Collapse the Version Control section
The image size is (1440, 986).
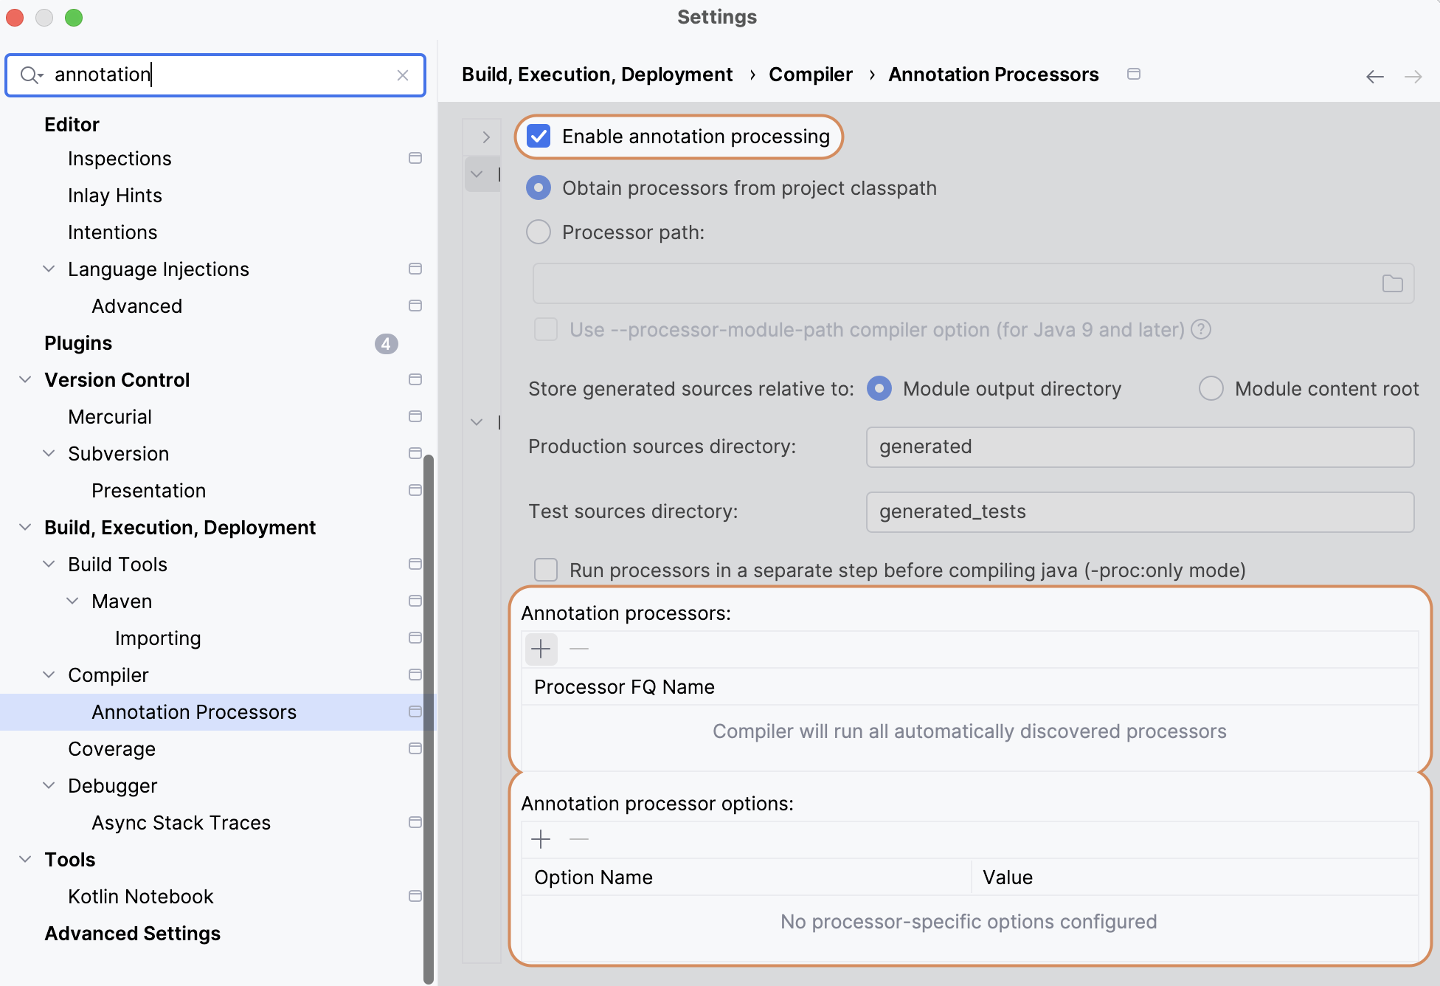(x=24, y=379)
